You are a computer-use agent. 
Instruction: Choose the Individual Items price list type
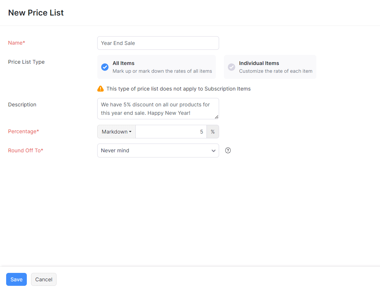click(270, 67)
